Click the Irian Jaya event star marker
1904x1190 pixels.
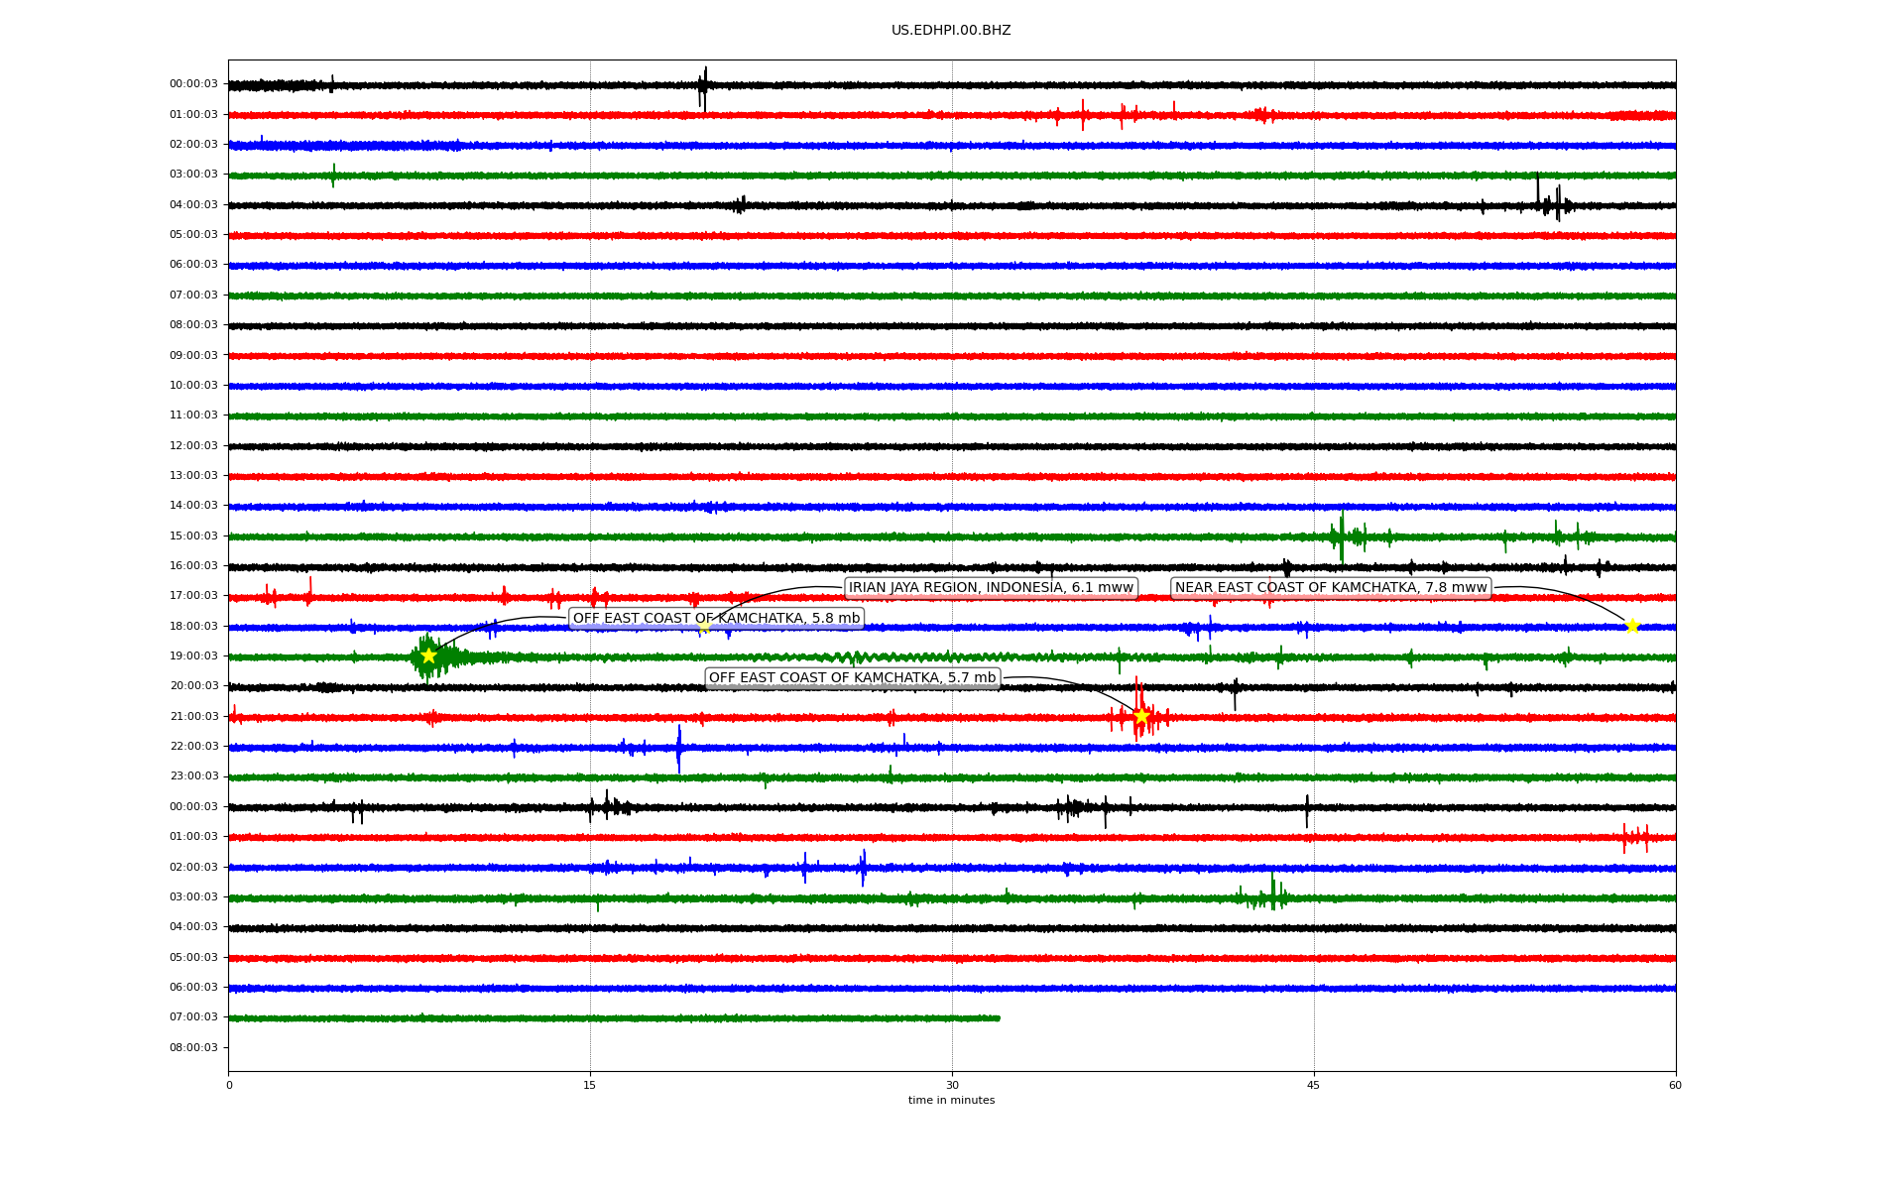pos(704,627)
